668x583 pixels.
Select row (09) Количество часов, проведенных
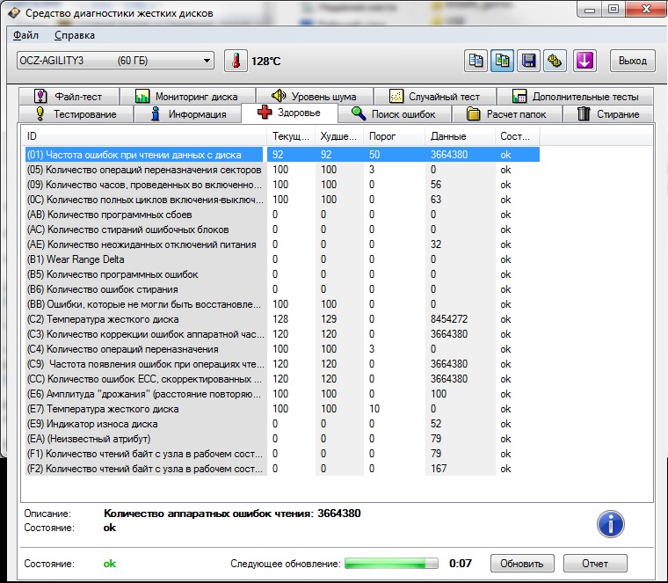pyautogui.click(x=282, y=185)
